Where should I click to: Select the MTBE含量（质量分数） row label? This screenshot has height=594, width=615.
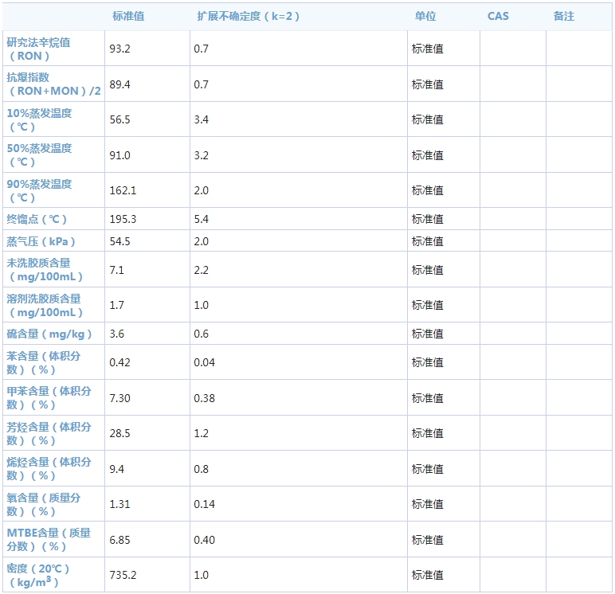coord(49,540)
